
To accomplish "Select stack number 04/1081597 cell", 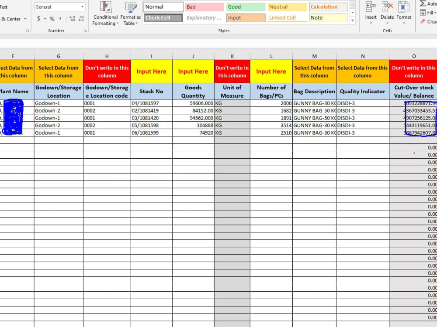I will [x=152, y=103].
